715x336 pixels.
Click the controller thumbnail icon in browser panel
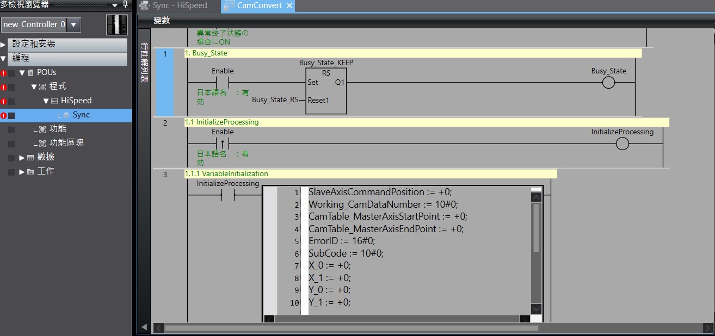point(116,25)
